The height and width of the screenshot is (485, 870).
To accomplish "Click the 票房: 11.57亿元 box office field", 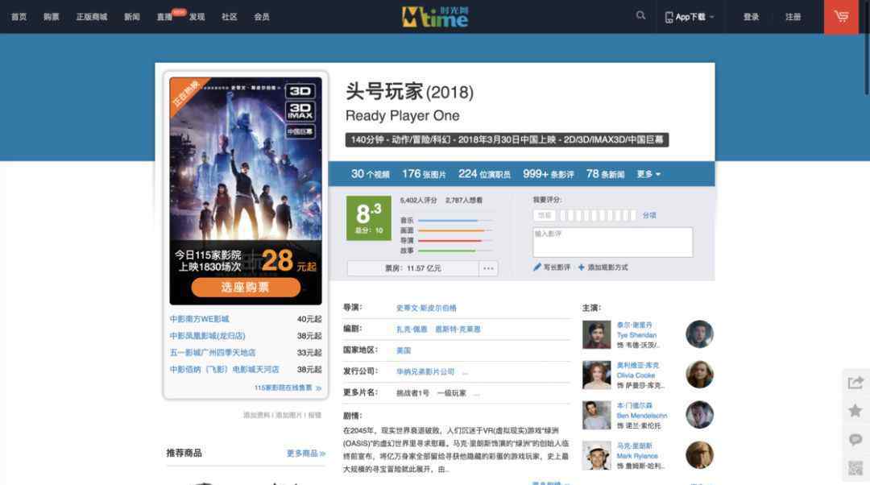I will coord(412,268).
